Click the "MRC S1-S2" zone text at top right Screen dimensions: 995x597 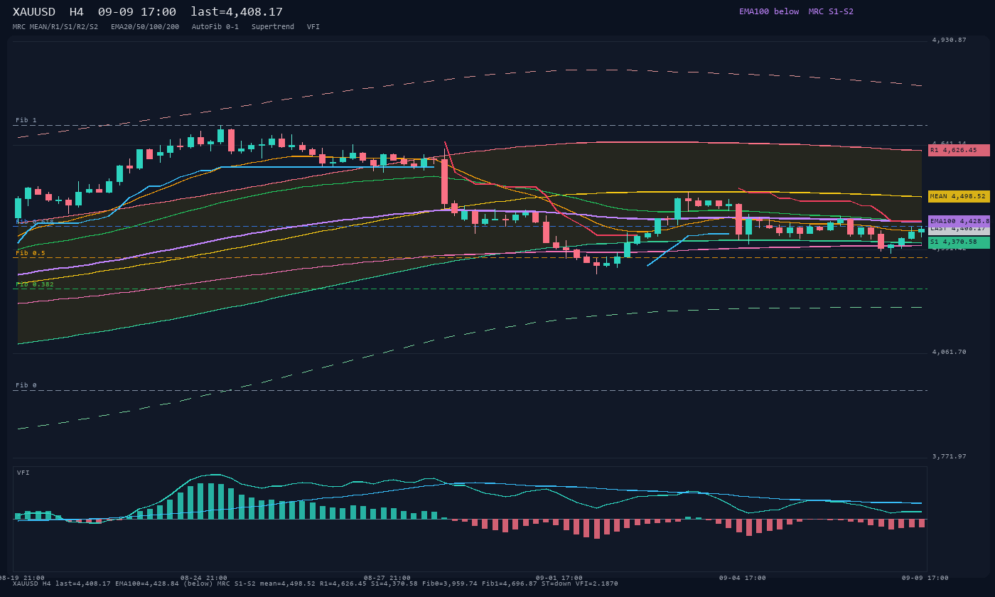click(831, 11)
